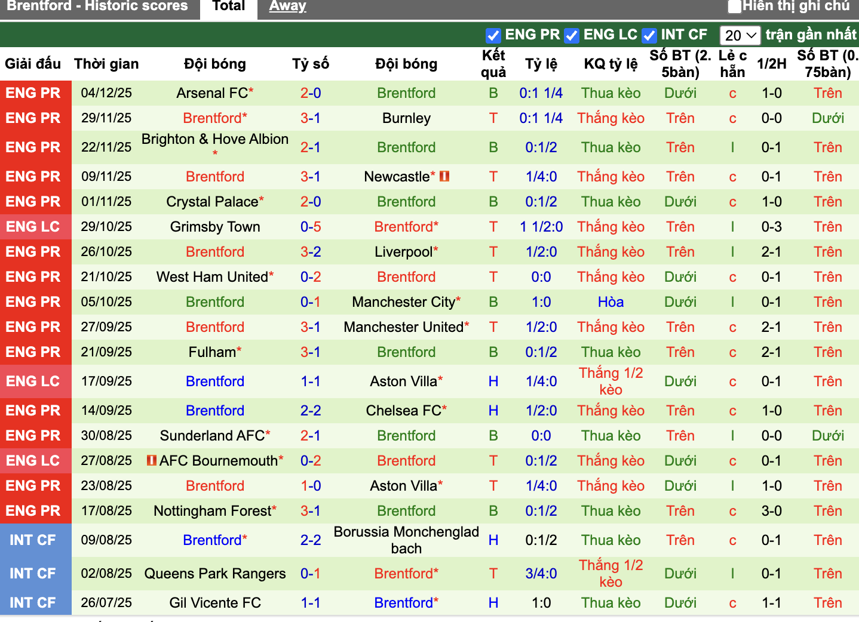Screen dimensions: 859x622
Task: Open Arsenal FC team link
Action: (212, 93)
